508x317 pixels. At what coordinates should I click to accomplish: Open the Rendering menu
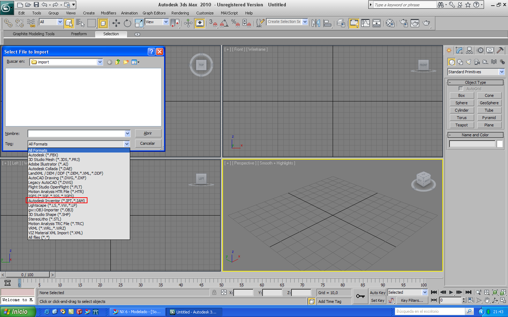180,13
